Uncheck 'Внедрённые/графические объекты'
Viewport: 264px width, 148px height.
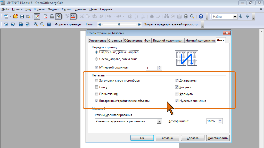(96, 101)
